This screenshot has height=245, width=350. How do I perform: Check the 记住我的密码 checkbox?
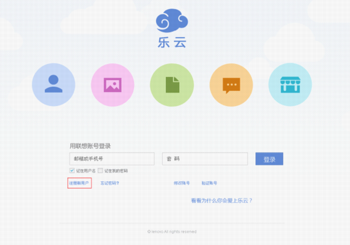[100, 170]
